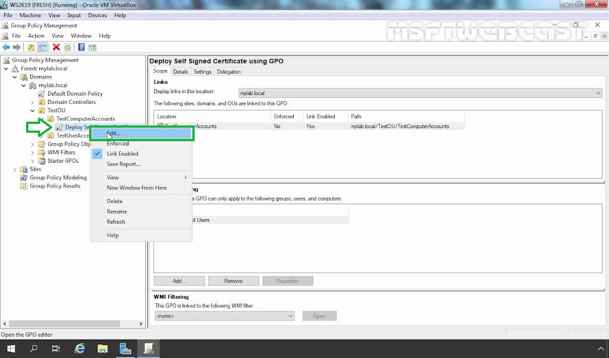Open the Action menu in GPMC
Image resolution: width=609 pixels, height=358 pixels.
click(x=36, y=36)
